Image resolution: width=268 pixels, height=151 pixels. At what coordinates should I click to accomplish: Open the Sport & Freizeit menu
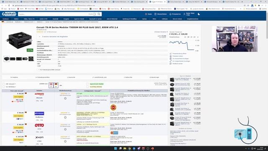pyautogui.click(x=79, y=19)
